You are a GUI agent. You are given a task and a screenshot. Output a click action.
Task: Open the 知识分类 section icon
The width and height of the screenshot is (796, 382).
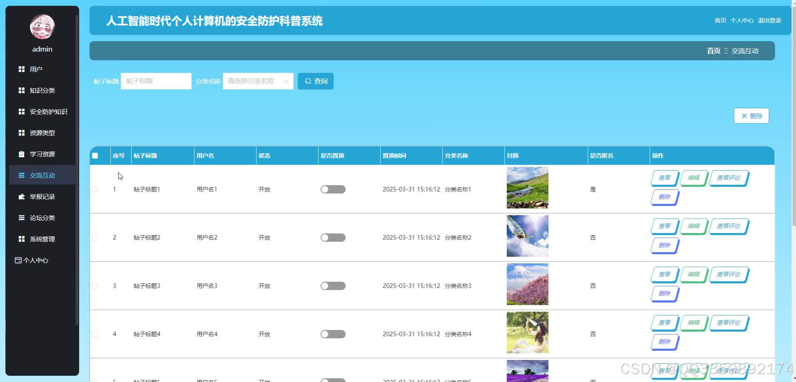[x=22, y=90]
